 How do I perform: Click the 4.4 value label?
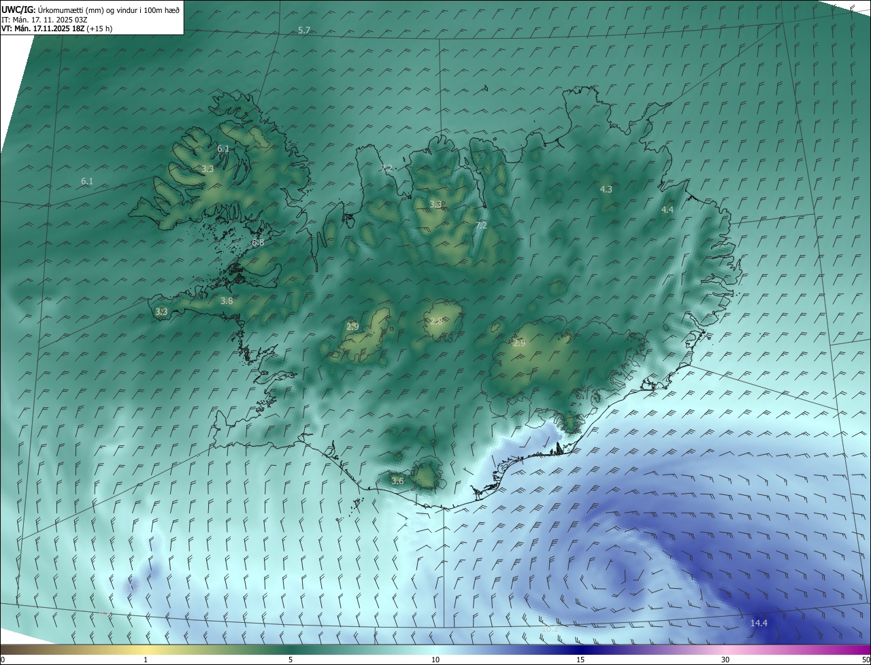[x=668, y=209]
